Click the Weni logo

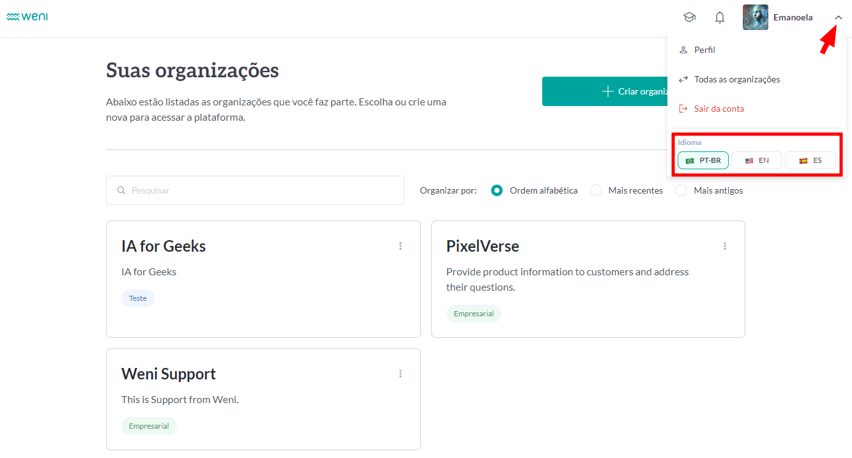coord(27,17)
